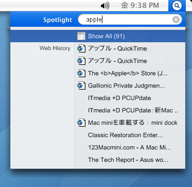Select Show All (91) results
The width and height of the screenshot is (192, 187).
pos(98,36)
